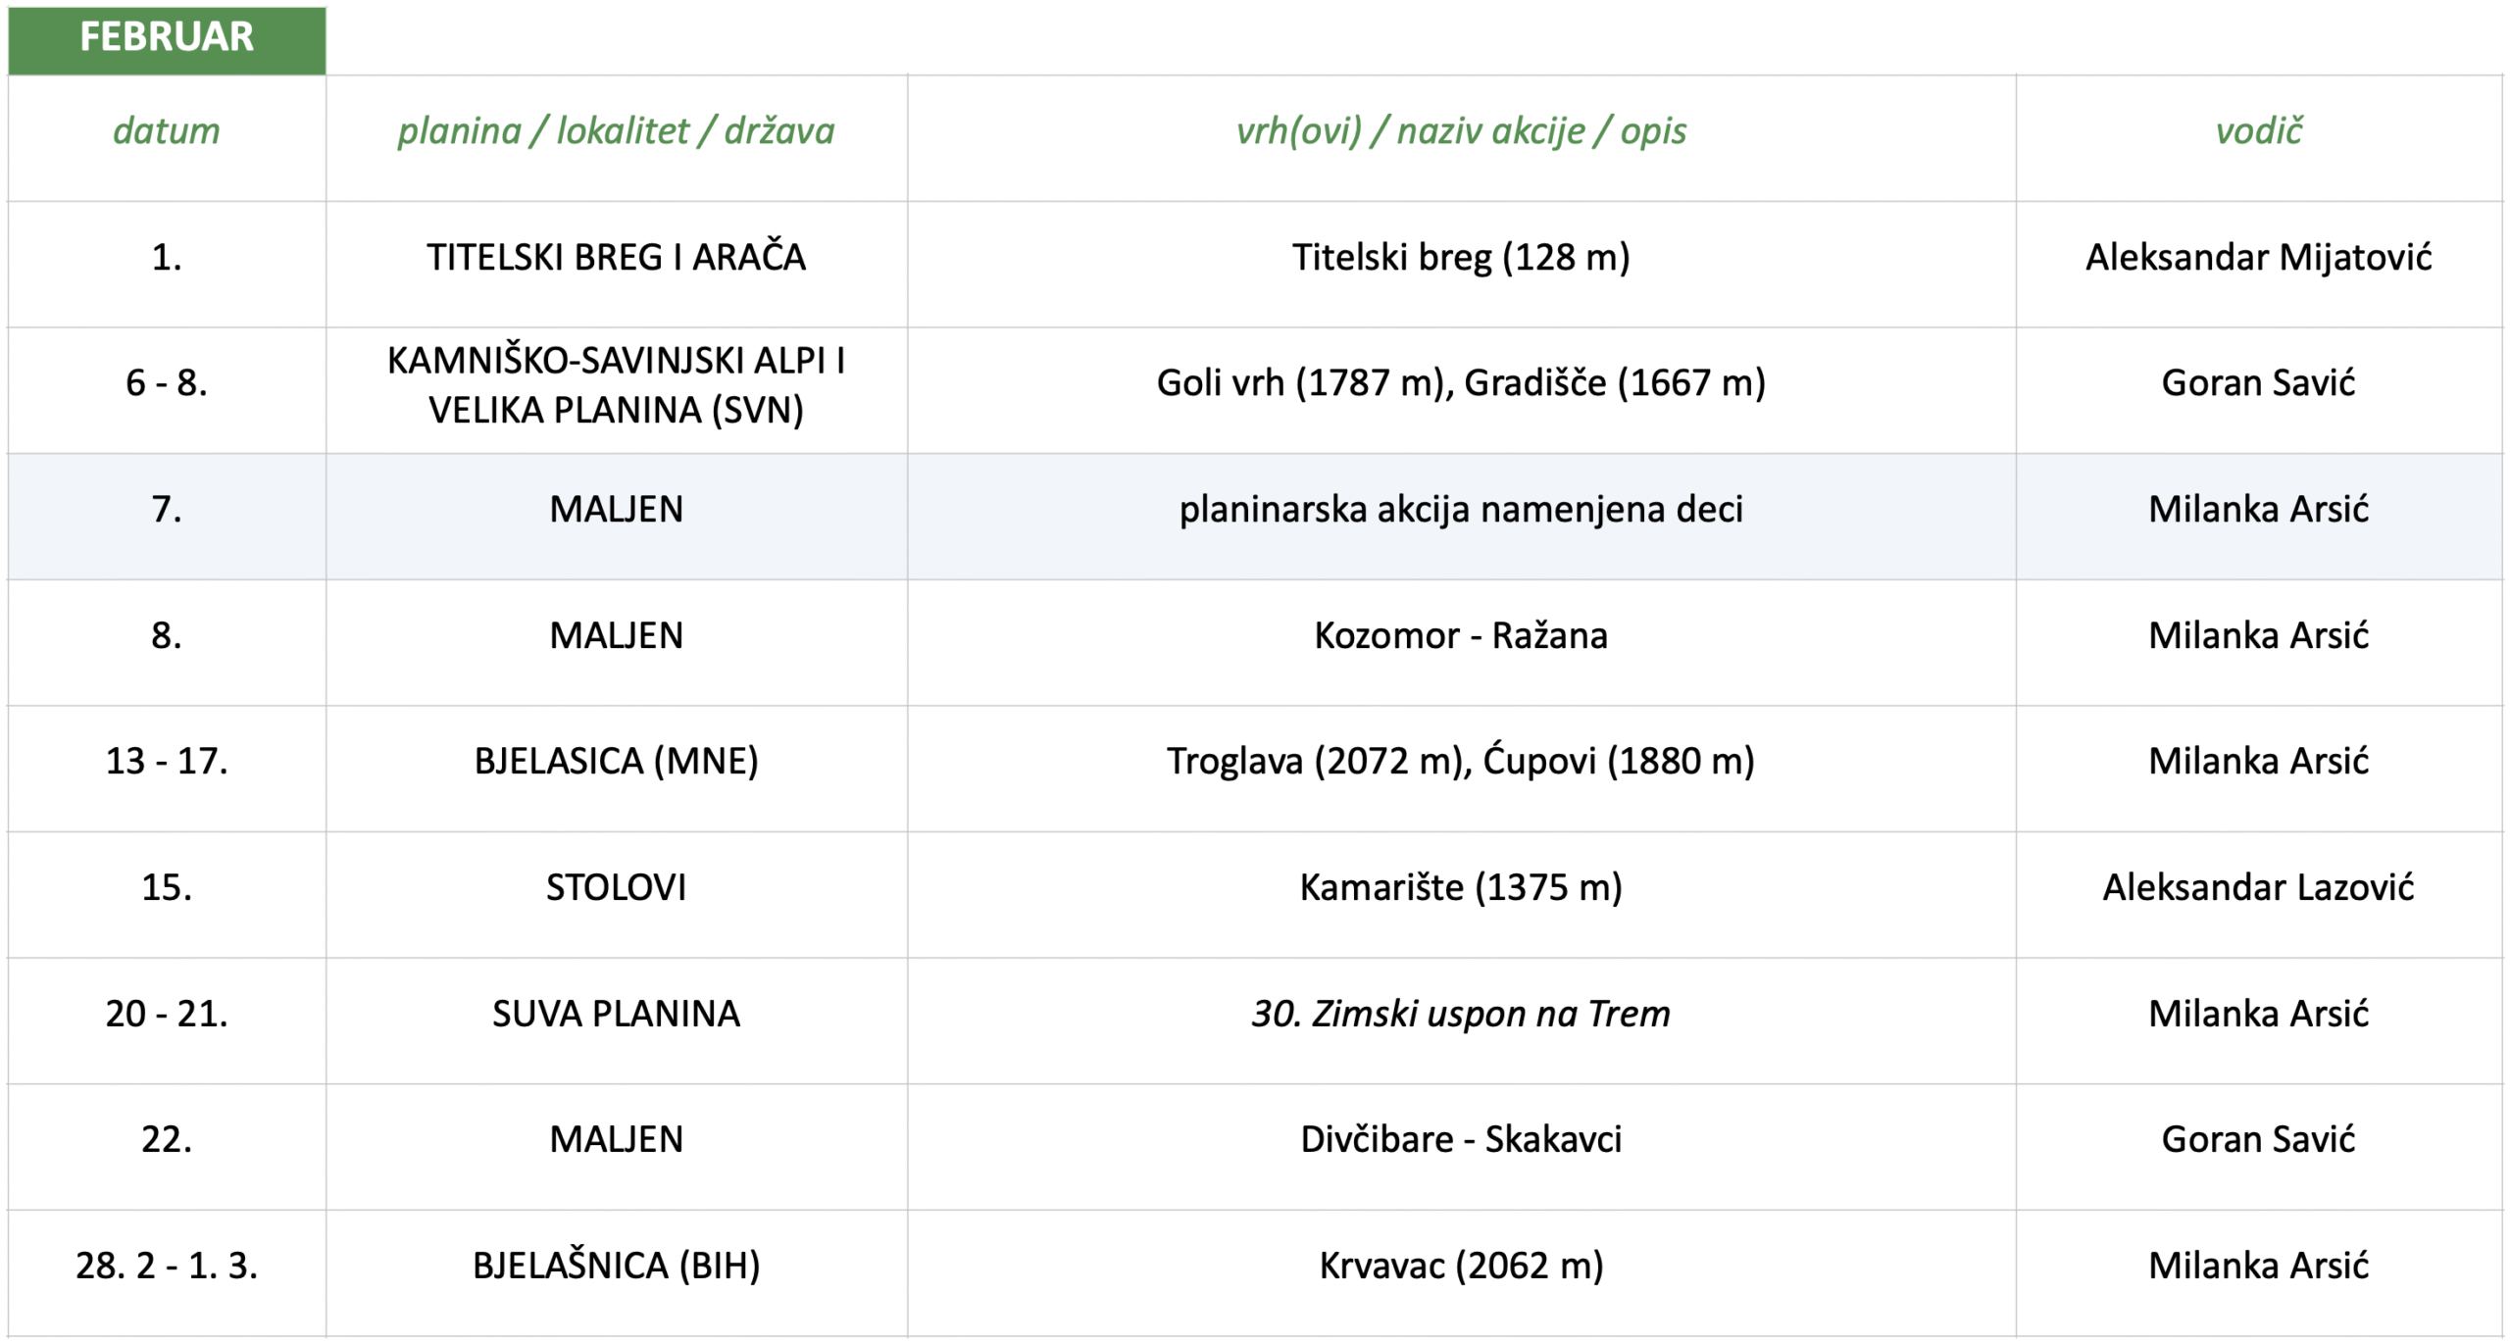Click the BJELASICA (MNE) cell

point(616,762)
